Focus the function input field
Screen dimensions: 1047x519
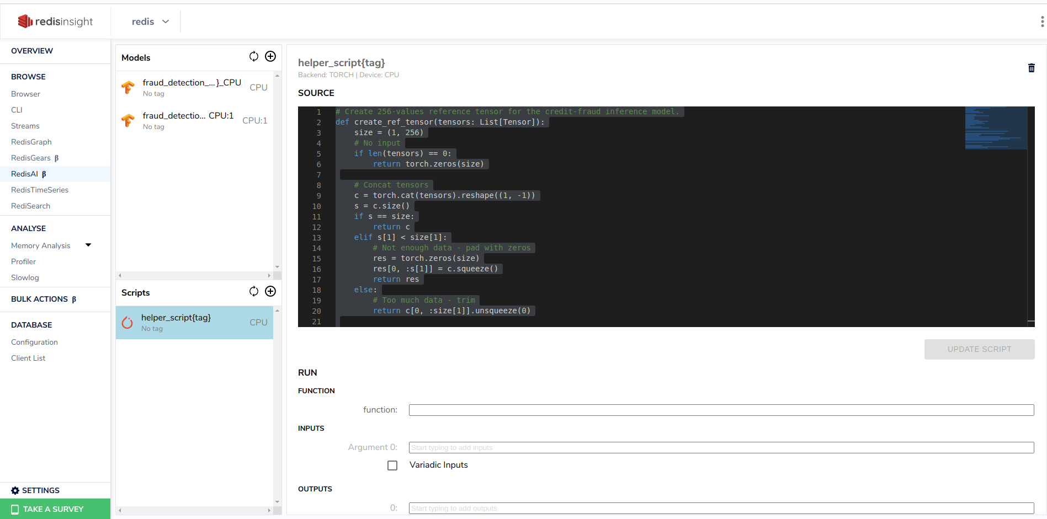click(721, 410)
